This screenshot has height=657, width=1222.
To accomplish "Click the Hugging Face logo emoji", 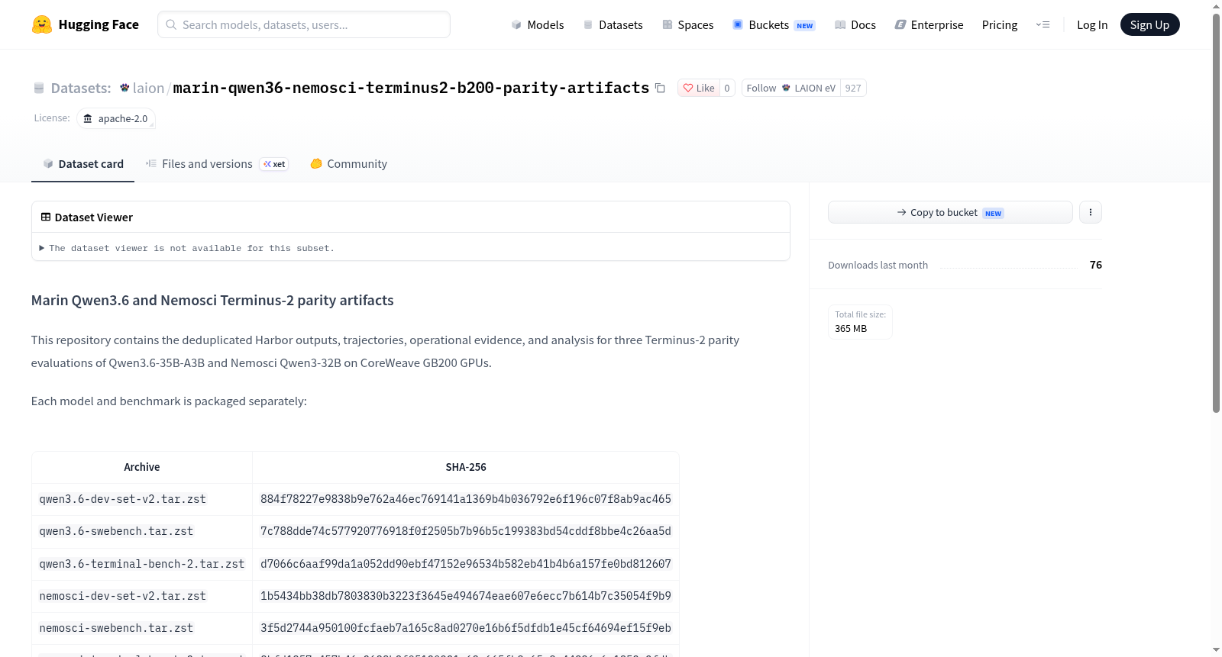I will click(42, 24).
